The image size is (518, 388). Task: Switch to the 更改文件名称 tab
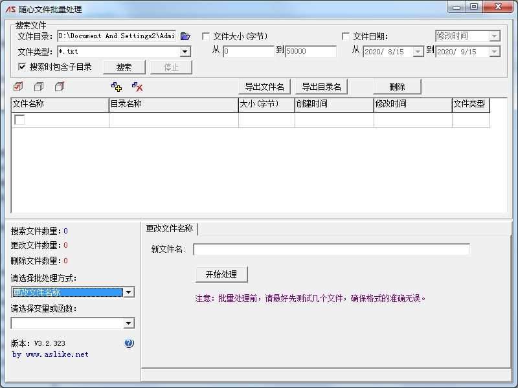[169, 228]
